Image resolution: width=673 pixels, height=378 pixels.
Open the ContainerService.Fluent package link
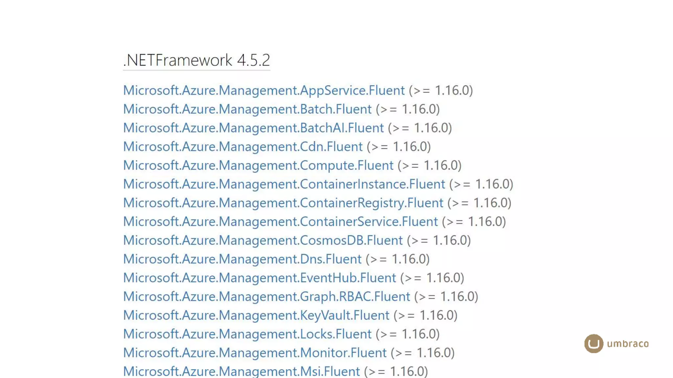[281, 221]
